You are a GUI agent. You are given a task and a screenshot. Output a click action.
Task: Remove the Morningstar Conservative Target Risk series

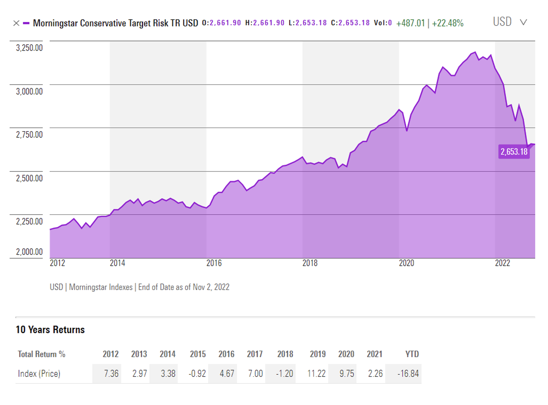coord(16,23)
